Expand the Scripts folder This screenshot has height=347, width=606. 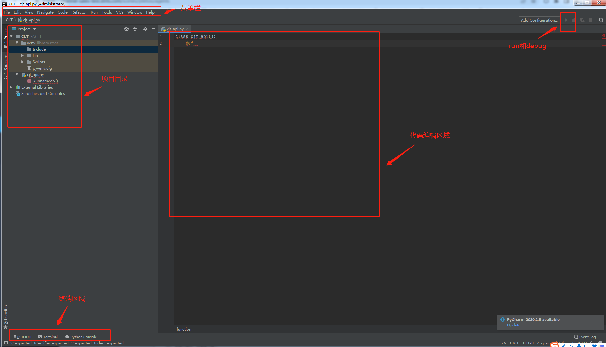pyautogui.click(x=23, y=62)
